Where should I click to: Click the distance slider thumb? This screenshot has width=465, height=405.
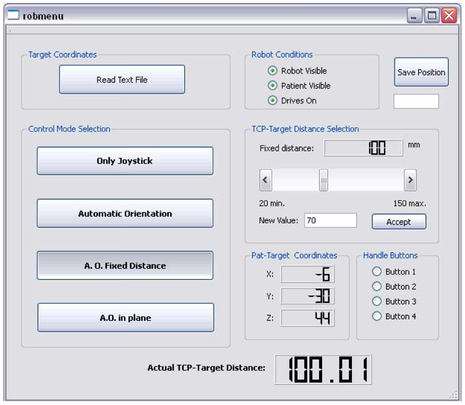pyautogui.click(x=324, y=180)
